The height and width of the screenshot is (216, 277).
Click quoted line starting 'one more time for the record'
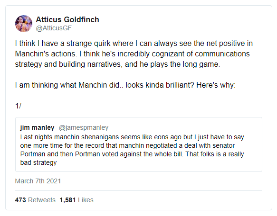click(x=127, y=145)
